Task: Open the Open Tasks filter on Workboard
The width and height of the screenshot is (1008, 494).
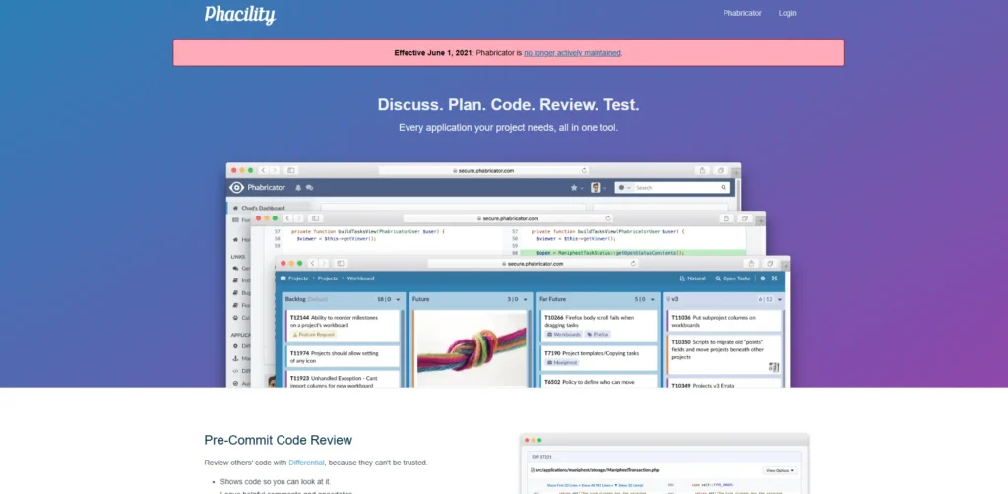Action: [x=732, y=278]
